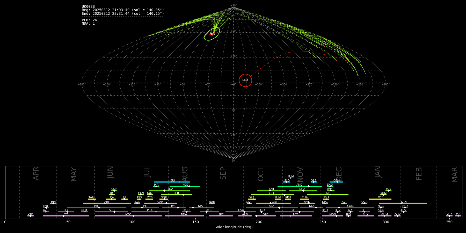Click the TAH shower label

(91, 197)
